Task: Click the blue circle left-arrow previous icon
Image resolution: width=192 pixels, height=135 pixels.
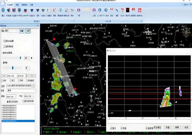Action: 100,10
